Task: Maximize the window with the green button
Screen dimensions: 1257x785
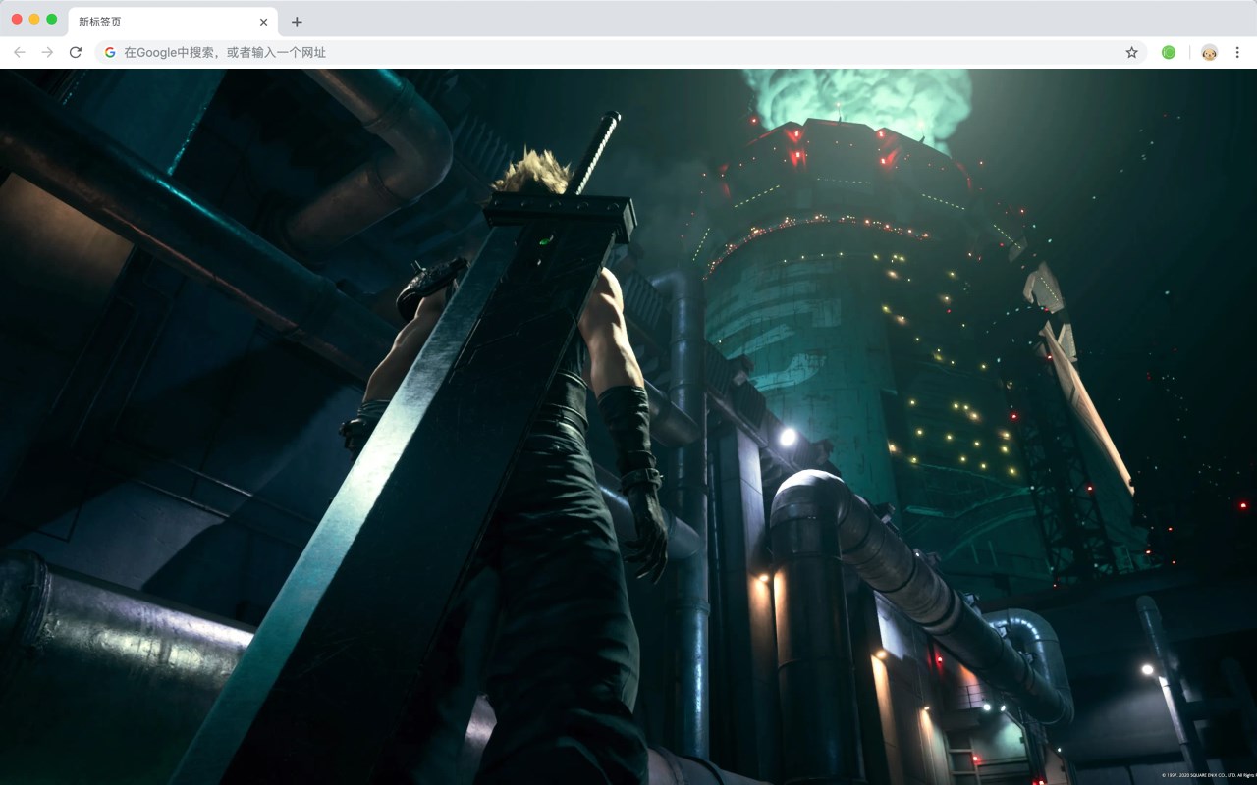Action: click(x=52, y=20)
